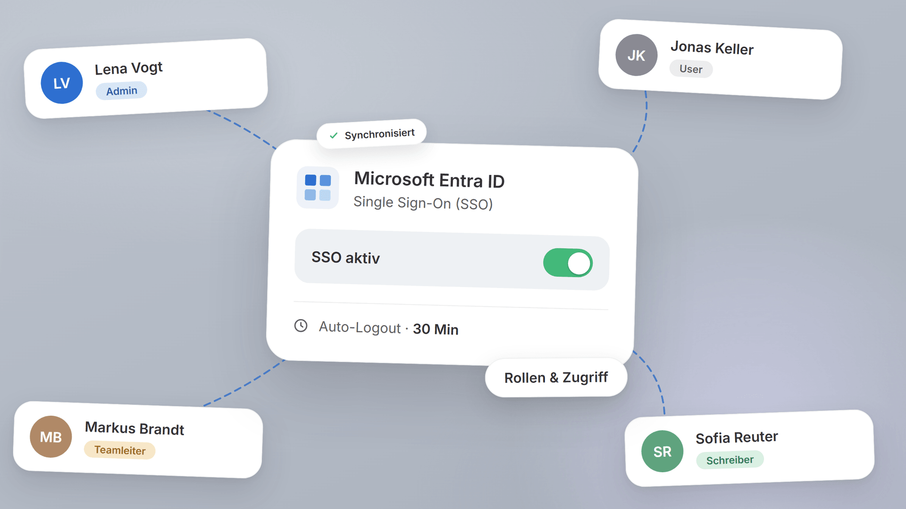
Task: Click the Auto-Logout clock icon
Action: 301,326
